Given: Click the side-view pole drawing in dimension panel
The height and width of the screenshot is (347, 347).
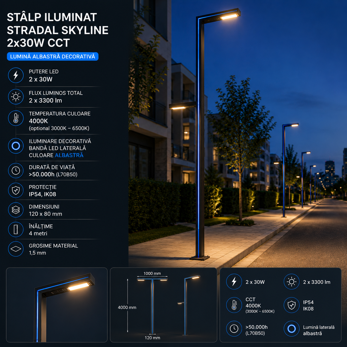Looking at the screenshot, I should (190, 305).
